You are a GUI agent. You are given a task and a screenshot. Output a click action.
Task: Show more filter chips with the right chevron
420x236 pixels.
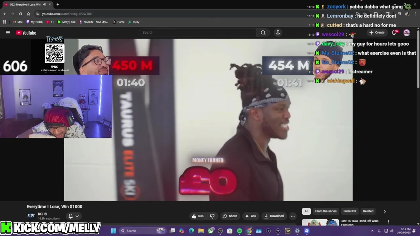coord(385,211)
